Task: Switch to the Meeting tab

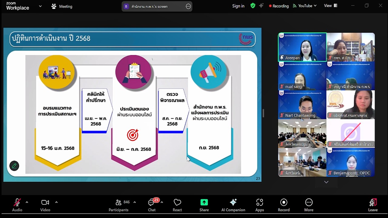Action: point(62,6)
